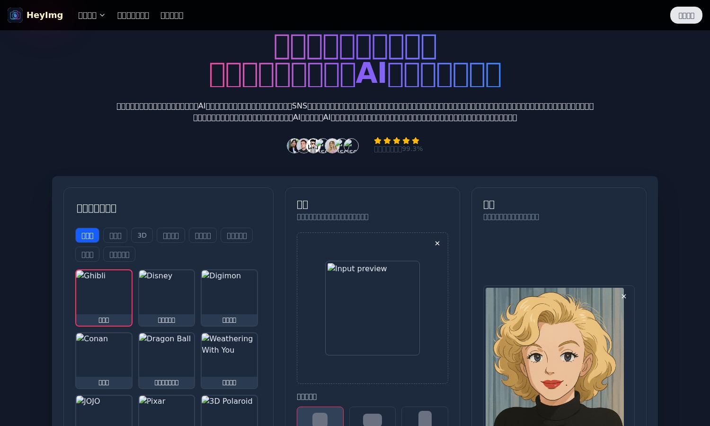Choose the 3D Polaroid style thumbnail
Image resolution: width=710 pixels, height=426 pixels.
point(229,410)
